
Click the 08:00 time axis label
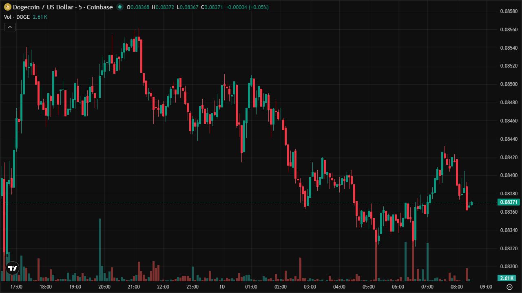(457, 287)
